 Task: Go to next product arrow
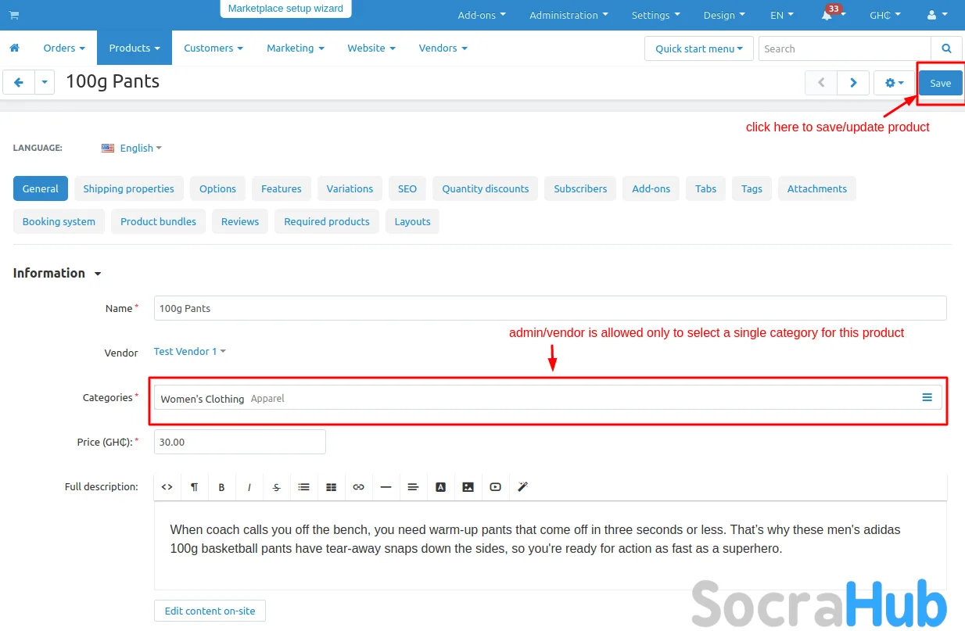(x=853, y=83)
